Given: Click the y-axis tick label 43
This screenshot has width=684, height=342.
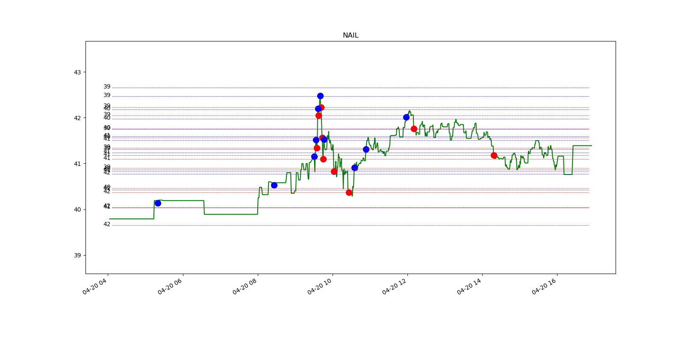Looking at the screenshot, I should [x=77, y=72].
